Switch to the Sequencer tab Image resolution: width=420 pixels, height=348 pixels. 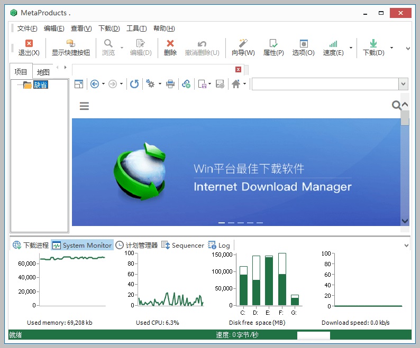[182, 245]
